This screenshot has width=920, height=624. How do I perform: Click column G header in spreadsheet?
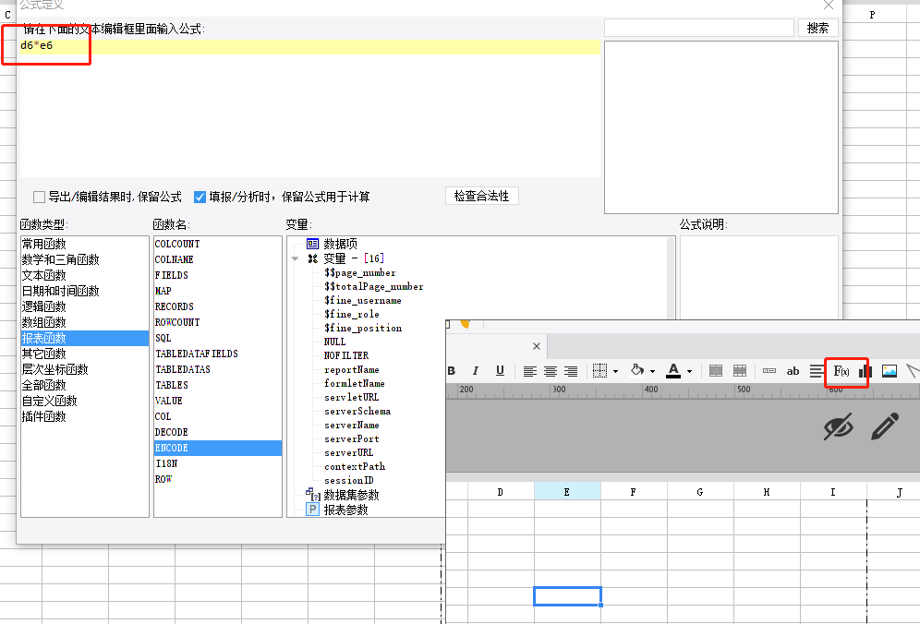700,491
